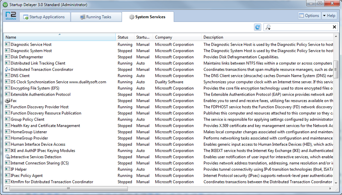Click the Auto startup cell of IP Helper
This screenshot has height=195, width=342.
(x=141, y=169)
